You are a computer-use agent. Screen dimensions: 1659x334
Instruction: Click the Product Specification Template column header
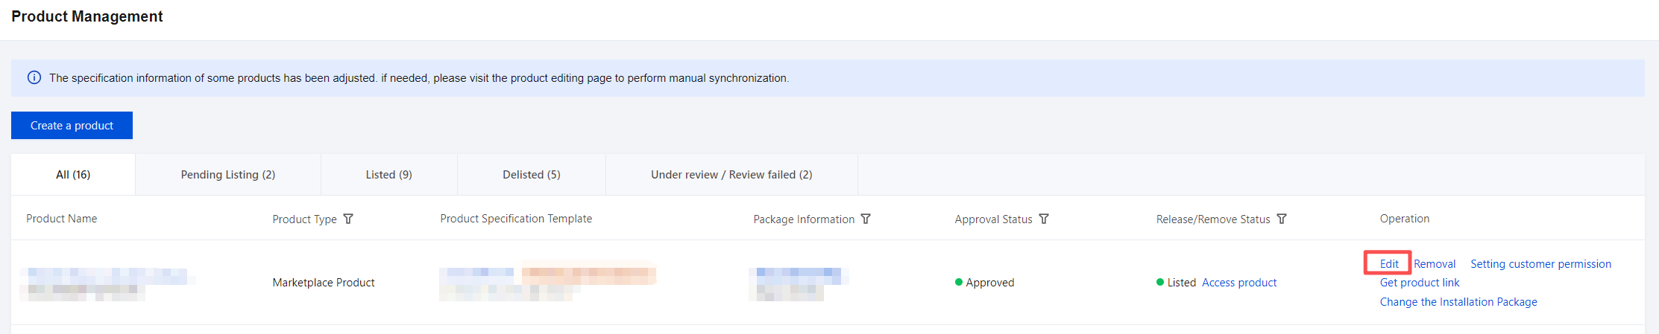click(516, 219)
